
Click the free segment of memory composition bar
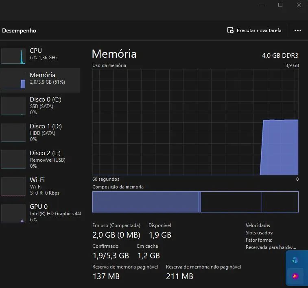[x=280, y=202]
